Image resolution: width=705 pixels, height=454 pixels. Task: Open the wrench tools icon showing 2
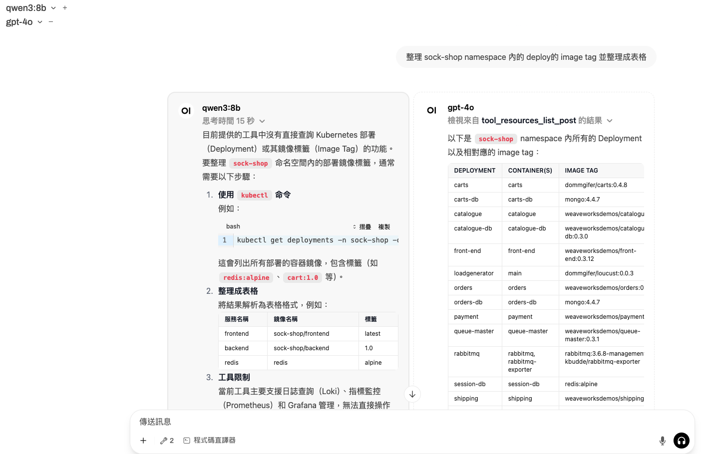point(167,441)
